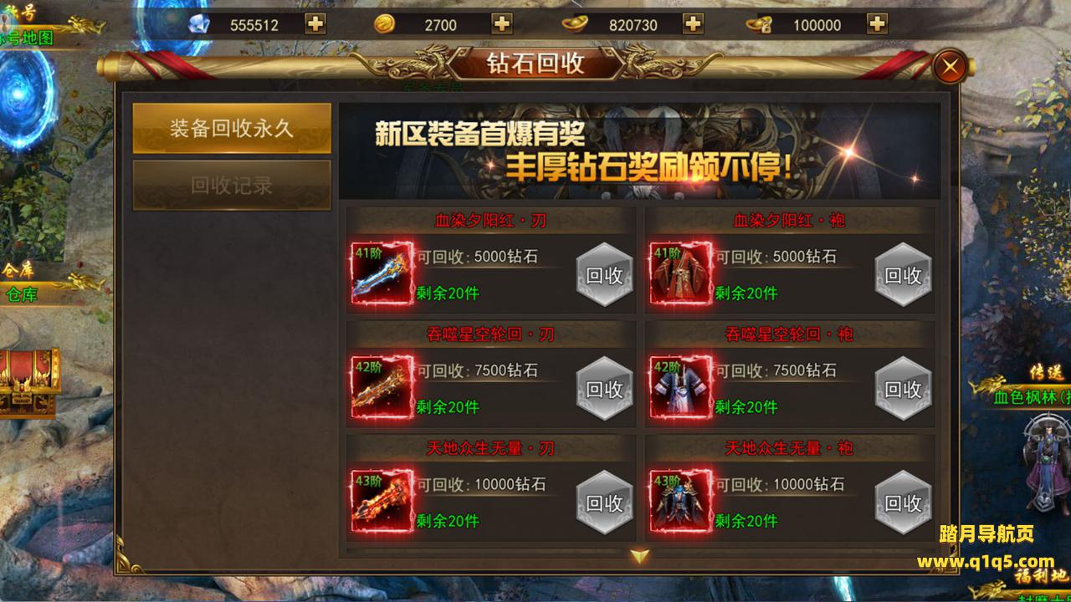Click 回收 for the 吞噬星空轮回·袍 item

pyautogui.click(x=903, y=389)
